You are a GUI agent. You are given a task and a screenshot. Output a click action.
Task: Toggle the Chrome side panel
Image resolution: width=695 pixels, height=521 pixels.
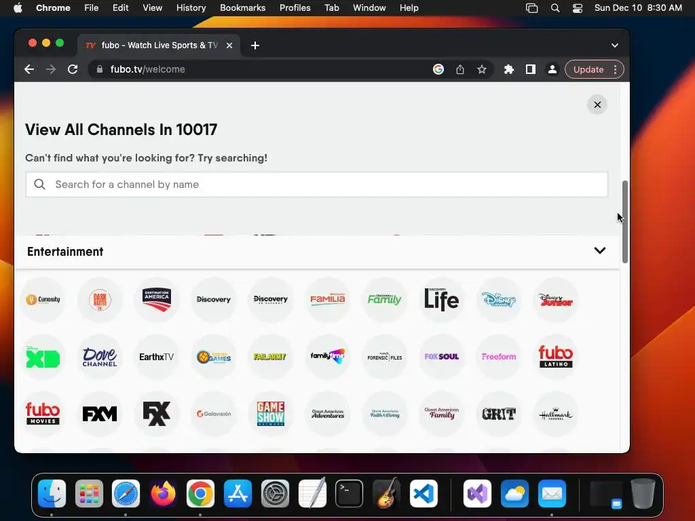(531, 70)
